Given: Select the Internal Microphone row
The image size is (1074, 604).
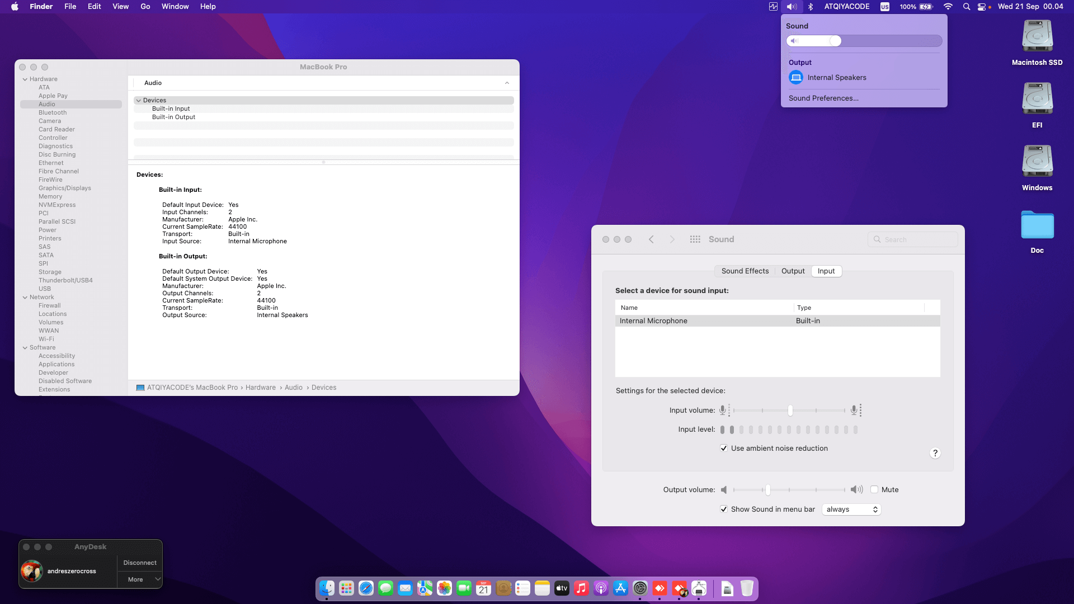Looking at the screenshot, I should (778, 321).
